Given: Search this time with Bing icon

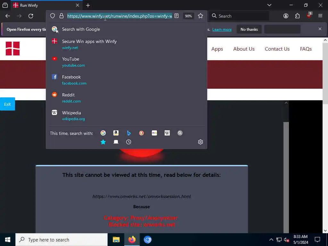Looking at the screenshot, I should [x=129, y=133].
